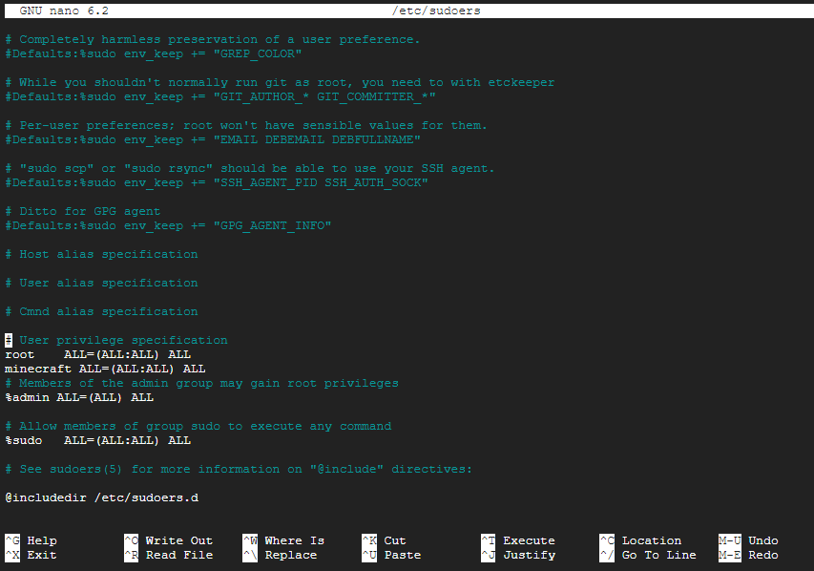814x571 pixels.
Task: Click the Ditto for GPG agent comment
Action: point(82,211)
